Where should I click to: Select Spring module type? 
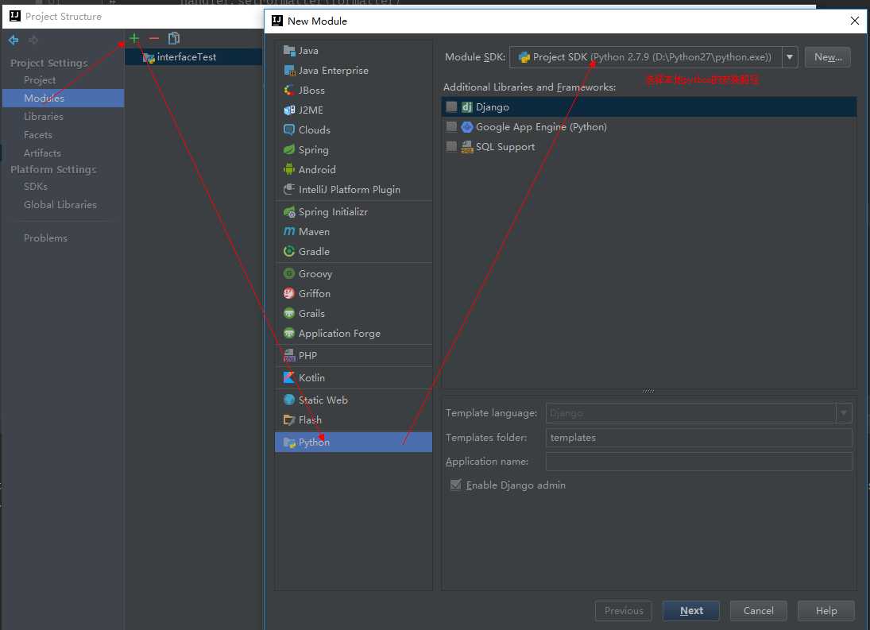[x=354, y=149]
